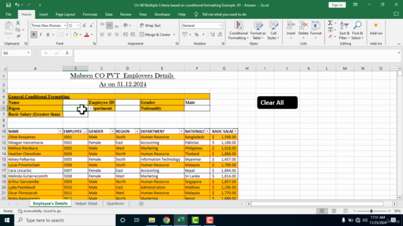Open the DEPARTMENT column filter dropdown
The height and width of the screenshot is (226, 403).
pyautogui.click(x=181, y=131)
